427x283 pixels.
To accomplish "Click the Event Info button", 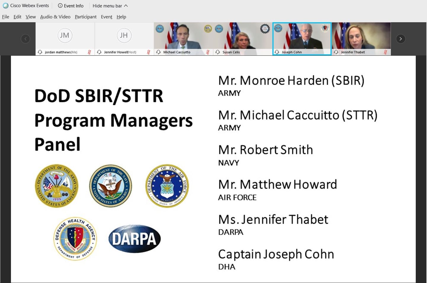I will (71, 6).
